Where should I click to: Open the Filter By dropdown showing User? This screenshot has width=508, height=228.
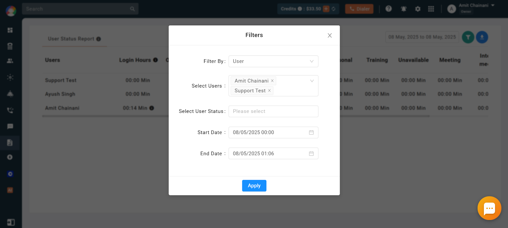pos(273,61)
